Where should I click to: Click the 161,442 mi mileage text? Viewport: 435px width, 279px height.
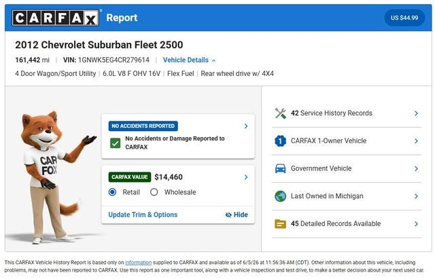32,60
